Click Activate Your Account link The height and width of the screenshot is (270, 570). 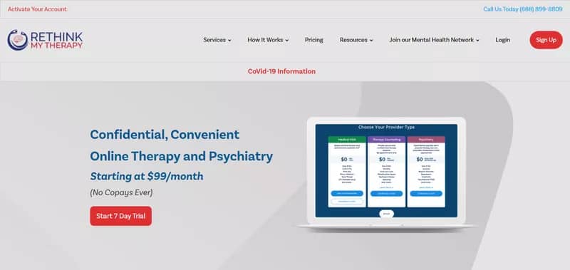point(38,9)
